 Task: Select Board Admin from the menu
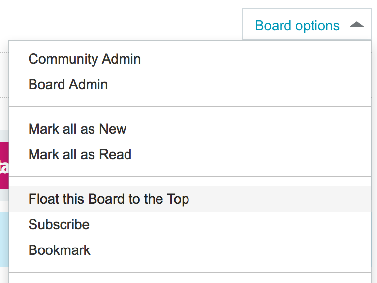[x=68, y=84]
